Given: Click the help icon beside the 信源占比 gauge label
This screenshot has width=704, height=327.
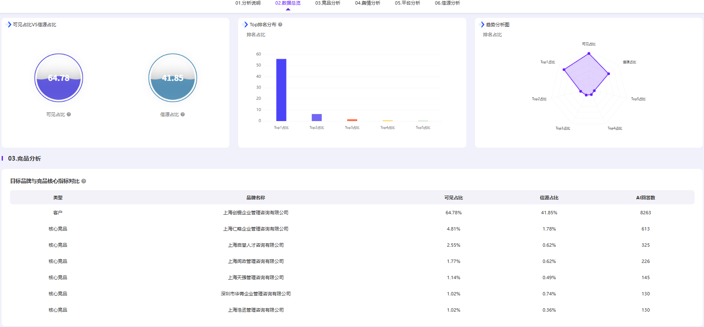Looking at the screenshot, I should click(183, 114).
